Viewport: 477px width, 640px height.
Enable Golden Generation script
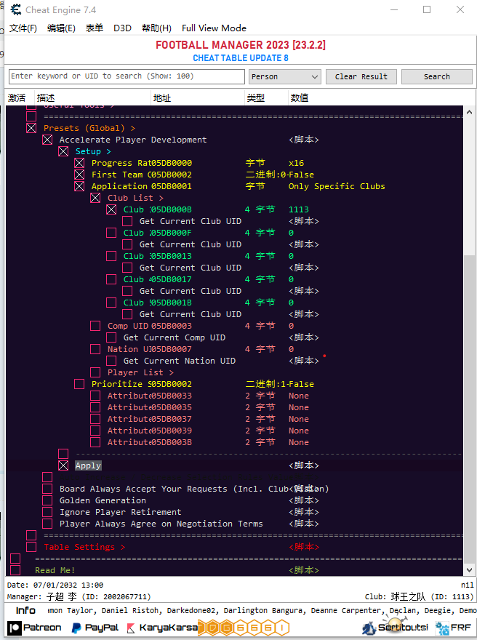point(47,500)
